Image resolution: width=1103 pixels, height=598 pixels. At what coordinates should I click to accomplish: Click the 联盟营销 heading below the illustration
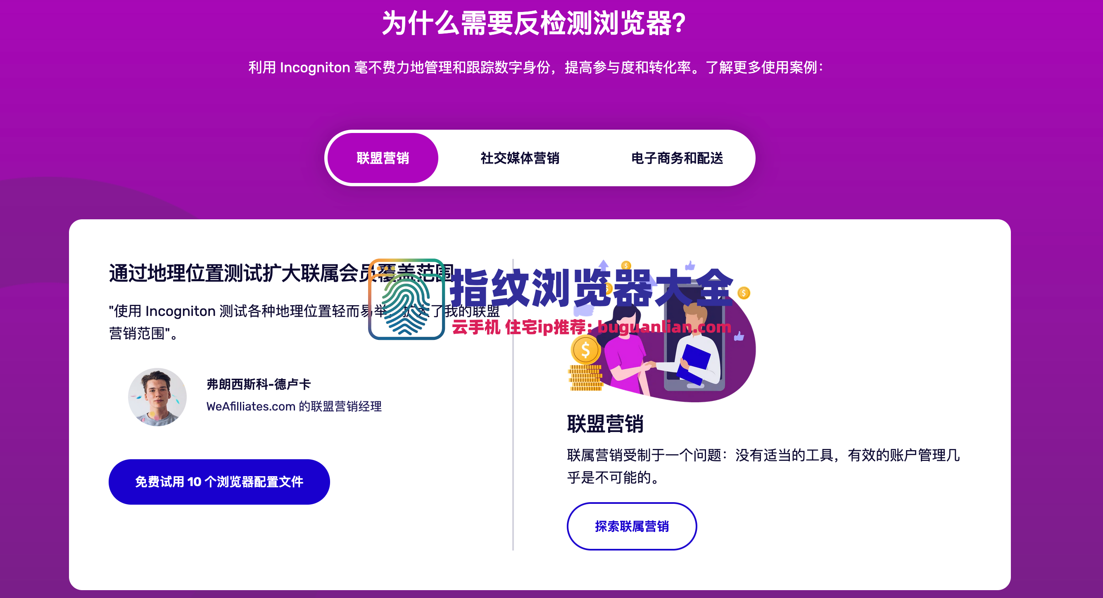tap(605, 424)
